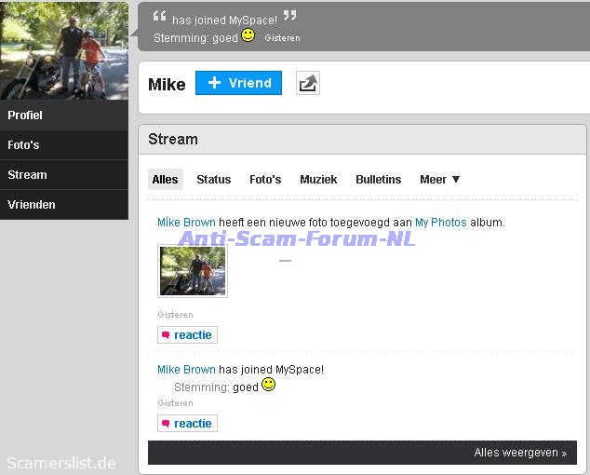Select the Alles tab
Screen dimensions: 590x475
[x=165, y=179]
